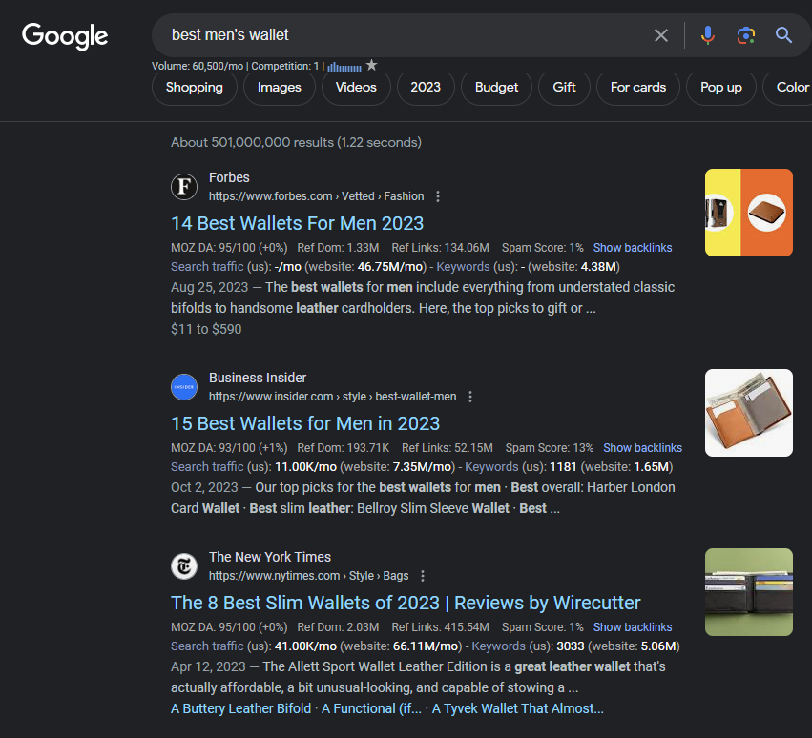The image size is (812, 738).
Task: Open the keyword trend bar chart
Action: (x=344, y=67)
